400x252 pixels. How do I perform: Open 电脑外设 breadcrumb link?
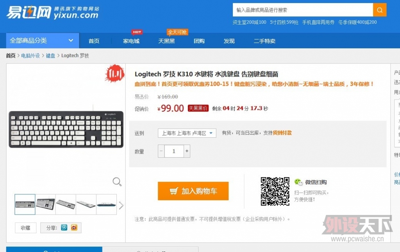30,55
